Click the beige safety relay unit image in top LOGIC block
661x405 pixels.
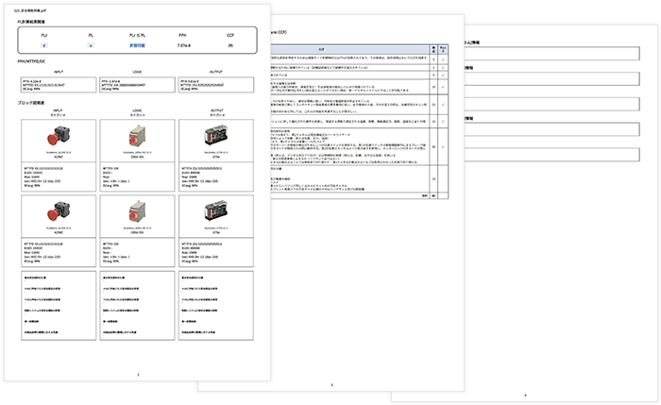pyautogui.click(x=137, y=136)
